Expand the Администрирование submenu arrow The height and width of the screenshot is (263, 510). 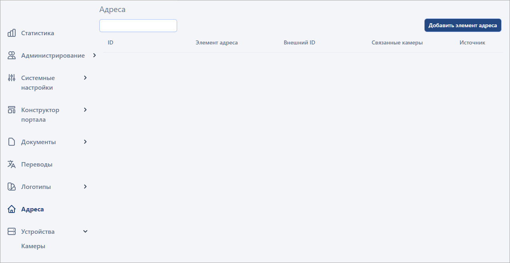pyautogui.click(x=95, y=56)
